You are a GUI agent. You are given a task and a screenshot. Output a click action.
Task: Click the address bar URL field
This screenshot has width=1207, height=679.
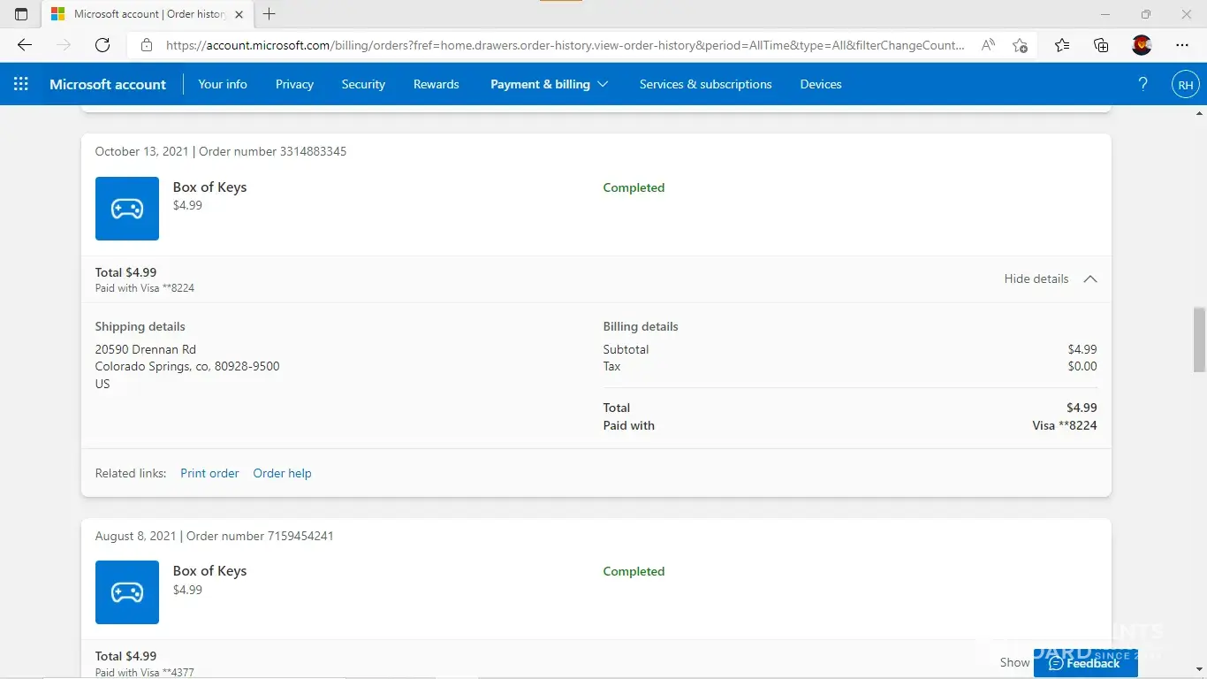click(x=566, y=45)
